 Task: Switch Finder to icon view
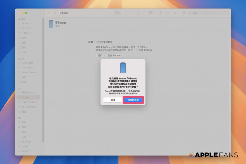pos(117,13)
